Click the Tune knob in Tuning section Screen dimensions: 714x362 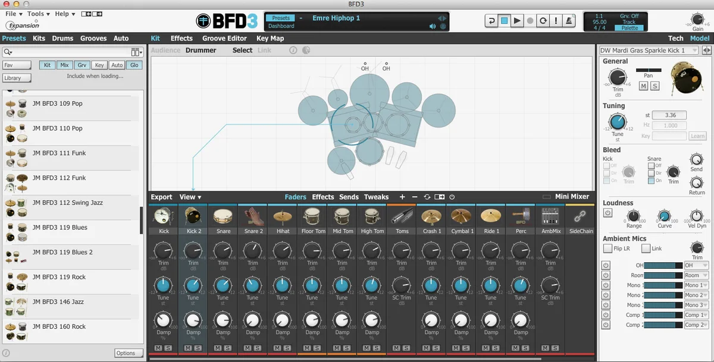(618, 122)
